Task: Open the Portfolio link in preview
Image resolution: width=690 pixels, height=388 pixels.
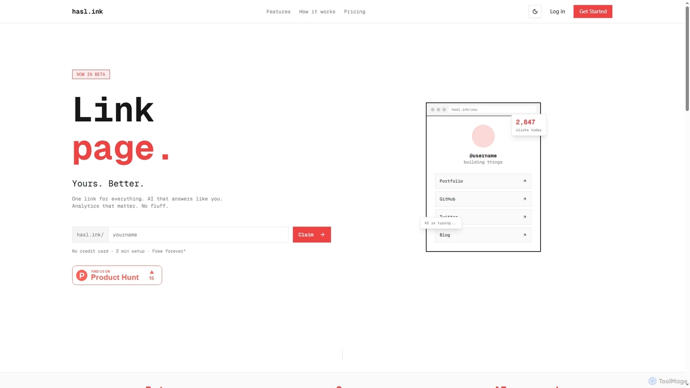Action: (x=483, y=181)
